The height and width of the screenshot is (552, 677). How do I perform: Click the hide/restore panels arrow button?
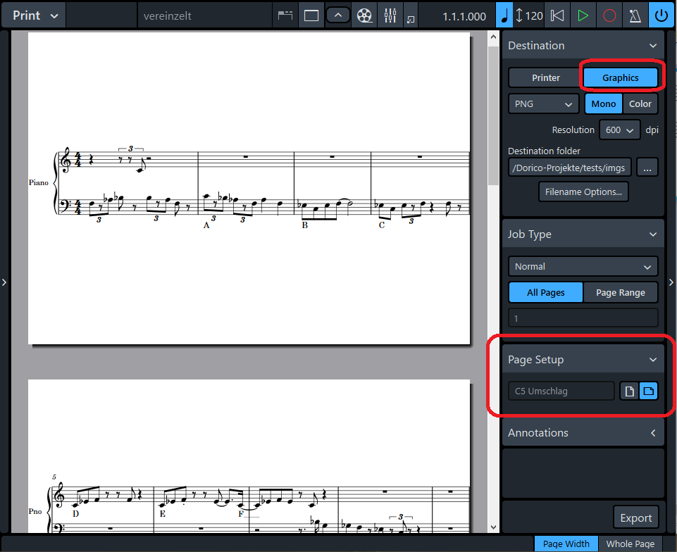(x=338, y=16)
